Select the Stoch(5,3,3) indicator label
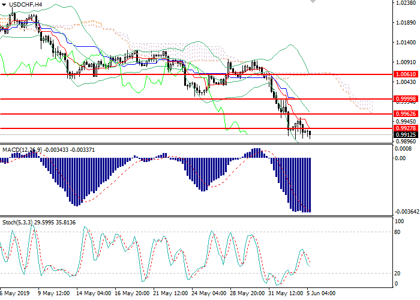 pyautogui.click(x=17, y=222)
